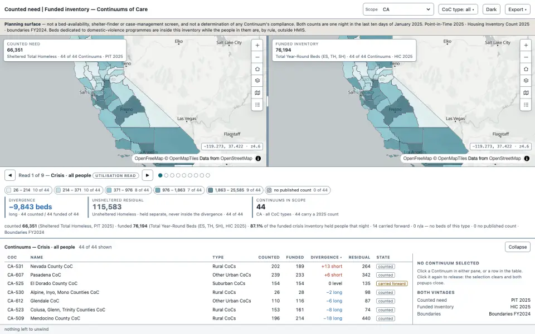Select the second read dot in the pager

166,175
